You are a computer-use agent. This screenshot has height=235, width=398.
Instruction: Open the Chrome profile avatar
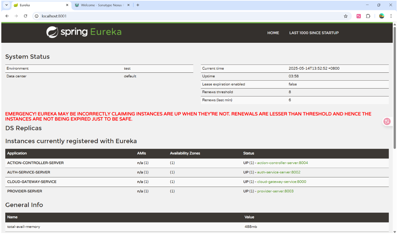click(x=382, y=16)
